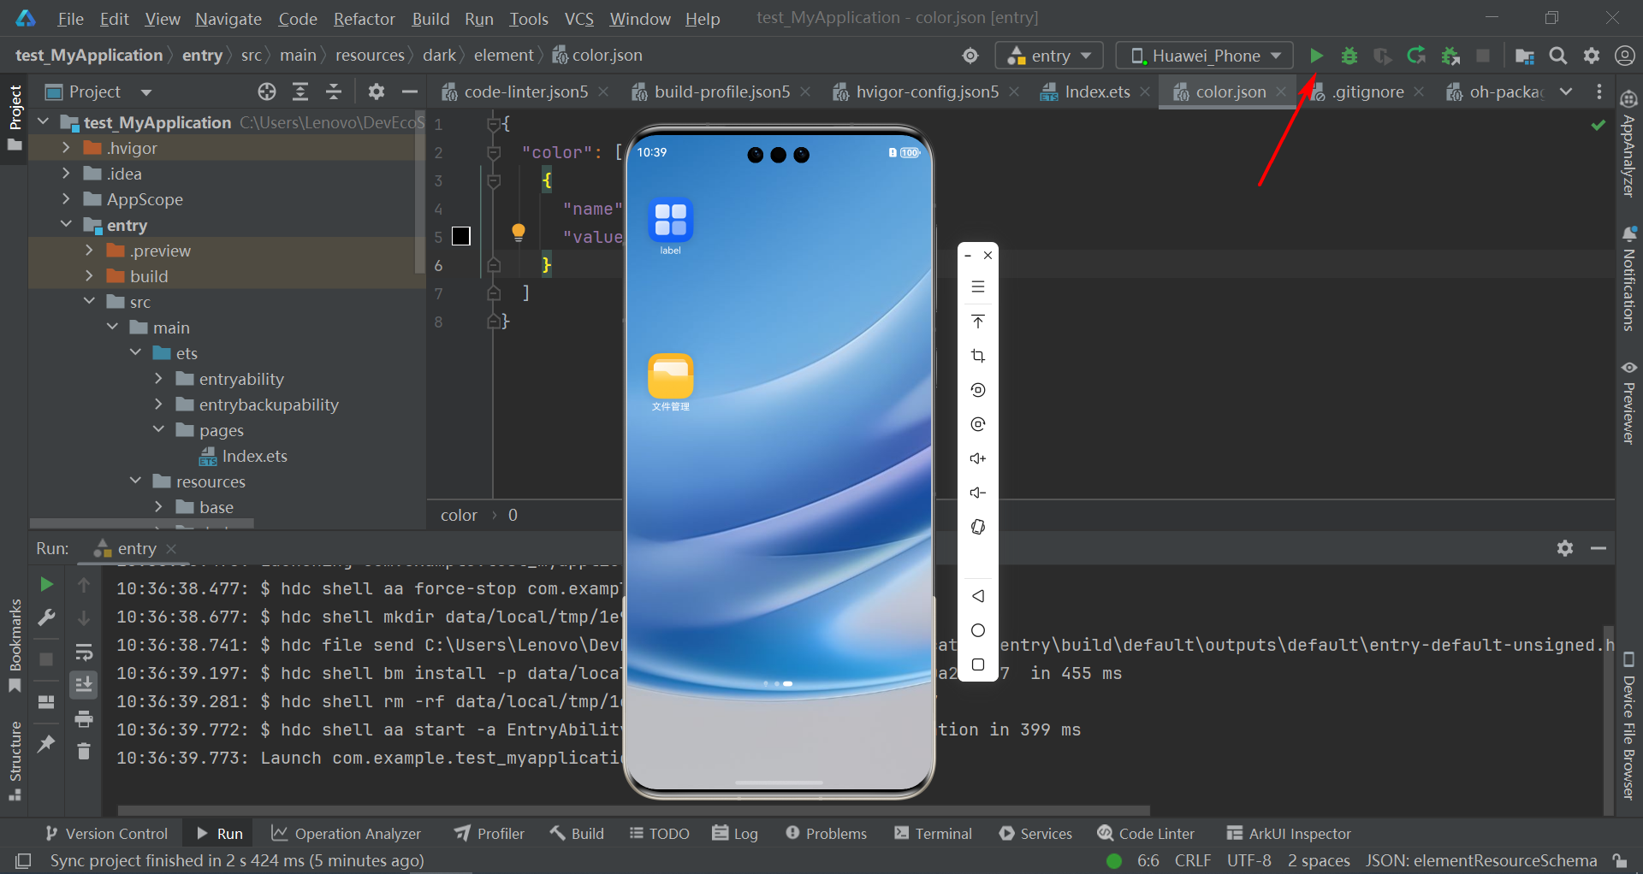
Task: Click the black color swatch in gutter
Action: tap(461, 236)
